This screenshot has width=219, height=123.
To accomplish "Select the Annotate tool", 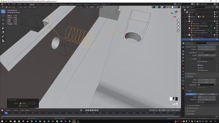I will [x=3, y=37].
